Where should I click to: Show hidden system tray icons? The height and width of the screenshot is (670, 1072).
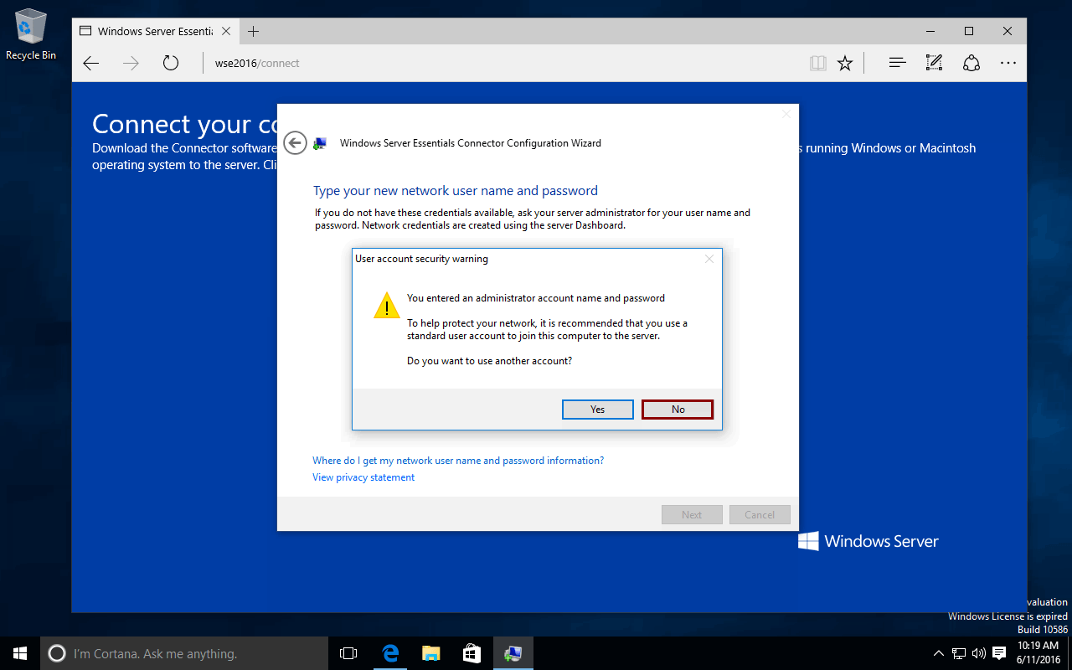tap(939, 653)
